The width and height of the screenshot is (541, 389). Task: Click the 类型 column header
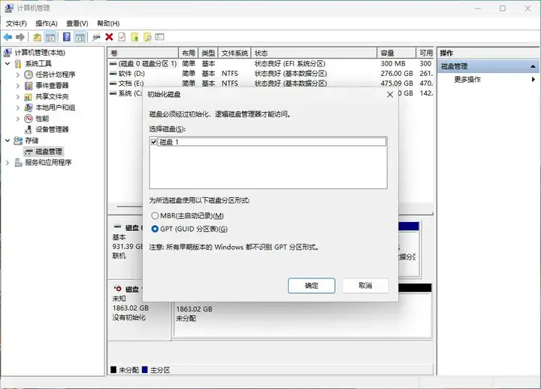point(208,53)
